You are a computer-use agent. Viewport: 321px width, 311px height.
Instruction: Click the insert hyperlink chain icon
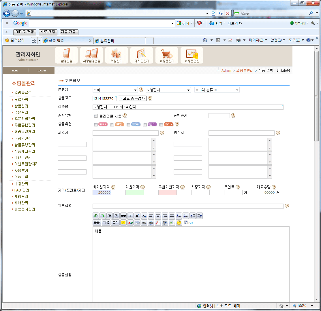click(x=144, y=223)
